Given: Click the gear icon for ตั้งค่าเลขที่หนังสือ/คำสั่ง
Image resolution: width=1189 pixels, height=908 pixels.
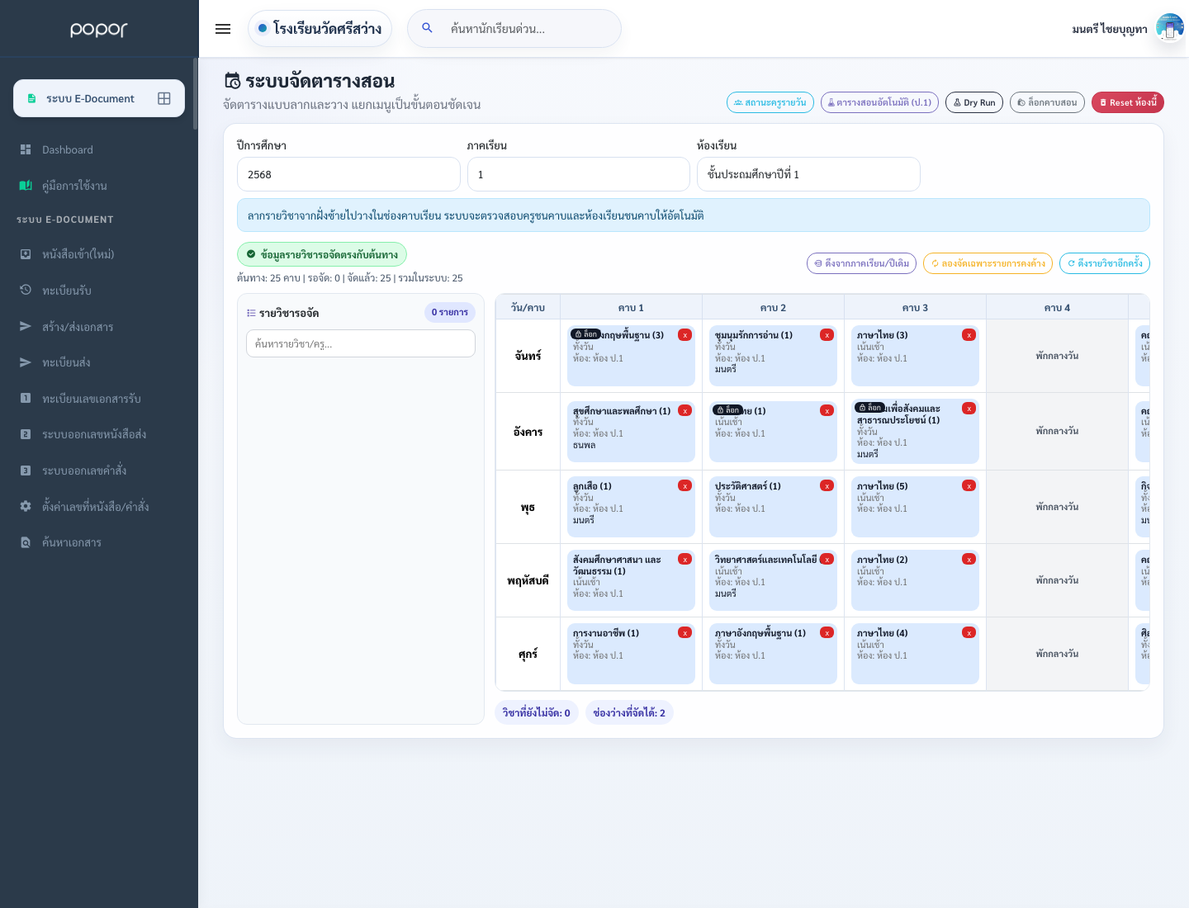Looking at the screenshot, I should click(x=26, y=506).
